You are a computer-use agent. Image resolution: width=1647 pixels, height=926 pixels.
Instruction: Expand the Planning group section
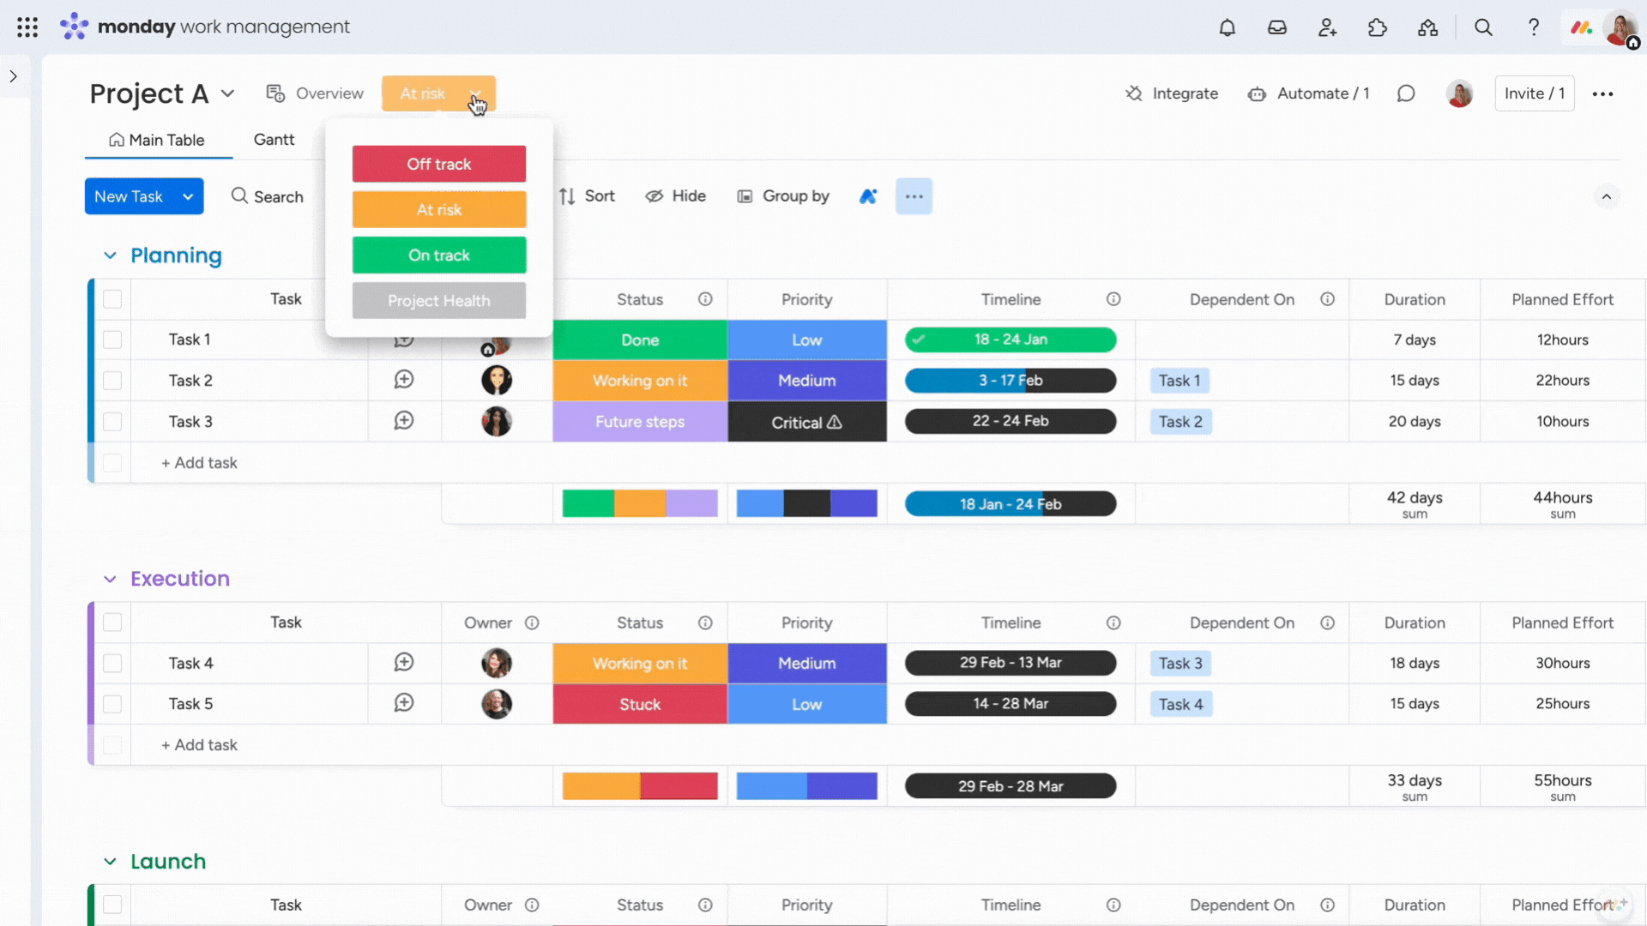[x=110, y=255]
